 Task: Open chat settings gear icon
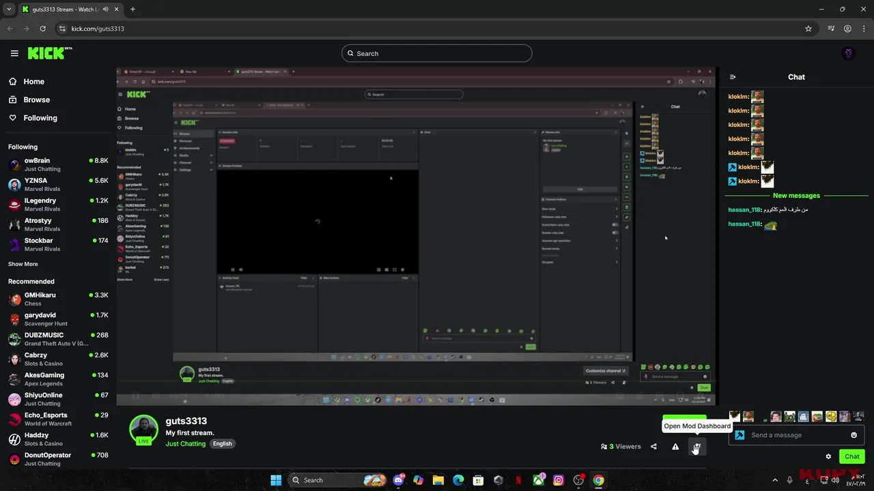coord(828,457)
